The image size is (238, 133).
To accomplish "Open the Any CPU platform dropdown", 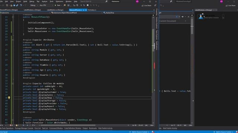I will pyautogui.click(x=46, y=5).
